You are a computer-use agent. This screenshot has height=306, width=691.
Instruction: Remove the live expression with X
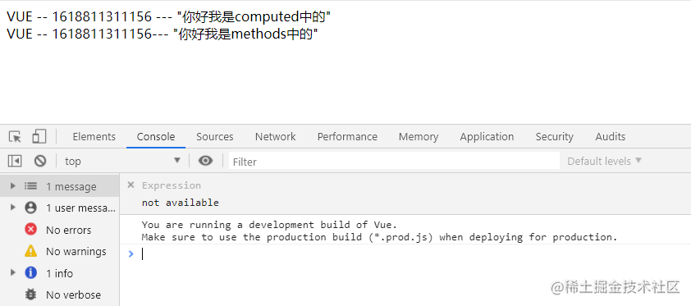point(130,185)
